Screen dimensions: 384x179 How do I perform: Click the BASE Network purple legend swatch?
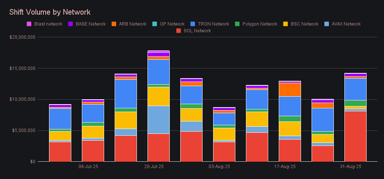click(x=71, y=24)
